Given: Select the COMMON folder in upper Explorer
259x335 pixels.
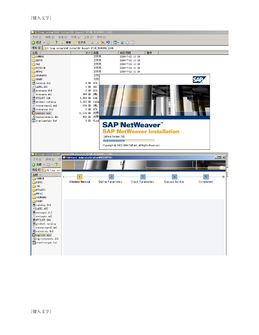Looking at the screenshot, I should (x=38, y=57).
